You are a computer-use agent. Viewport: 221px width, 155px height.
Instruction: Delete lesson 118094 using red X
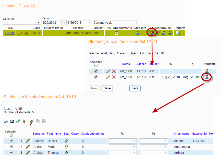click(x=26, y=33)
